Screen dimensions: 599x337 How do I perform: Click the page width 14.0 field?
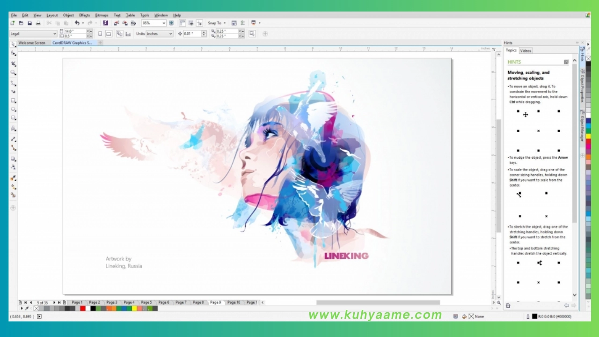pos(75,31)
